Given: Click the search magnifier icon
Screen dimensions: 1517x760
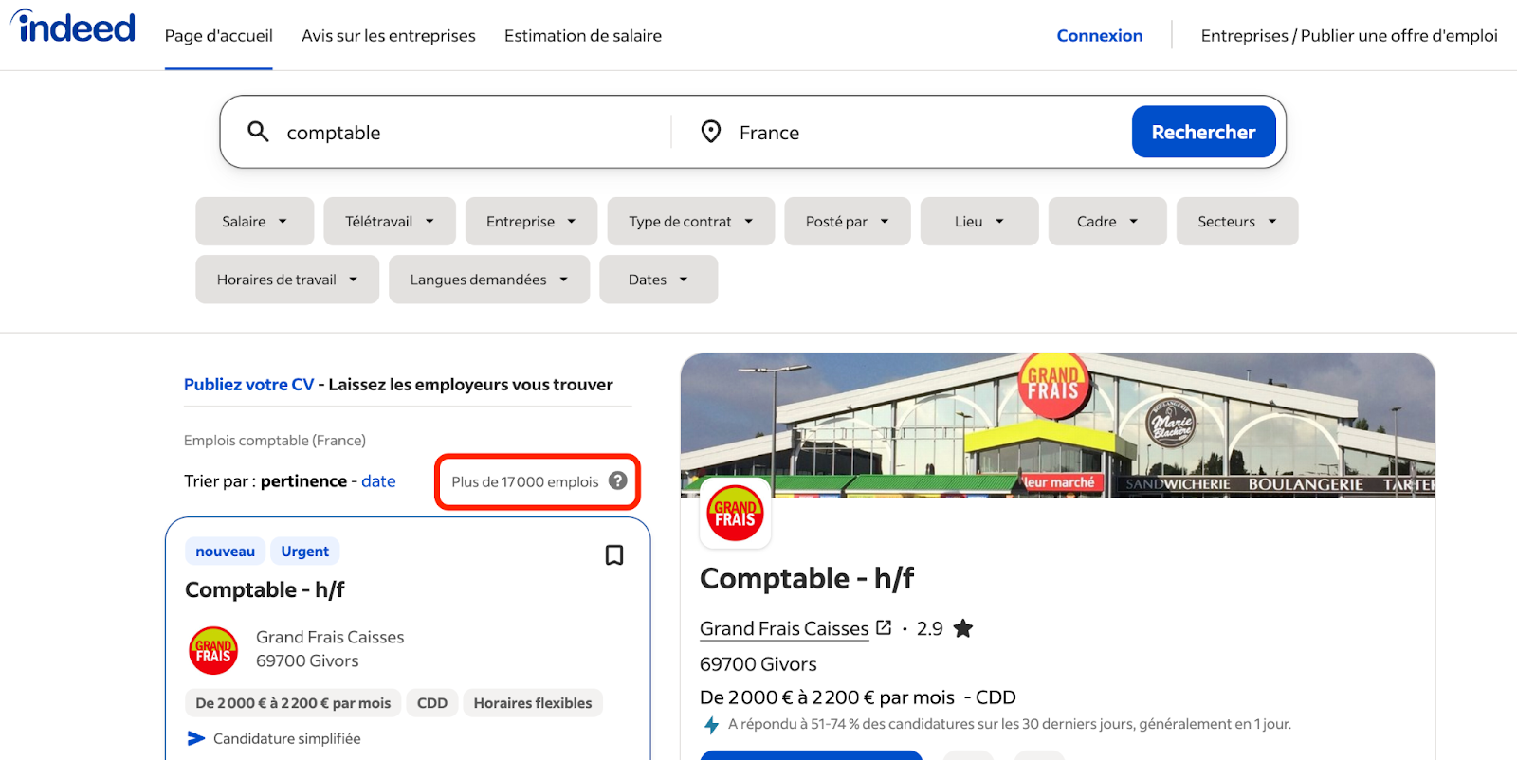Looking at the screenshot, I should 258,131.
